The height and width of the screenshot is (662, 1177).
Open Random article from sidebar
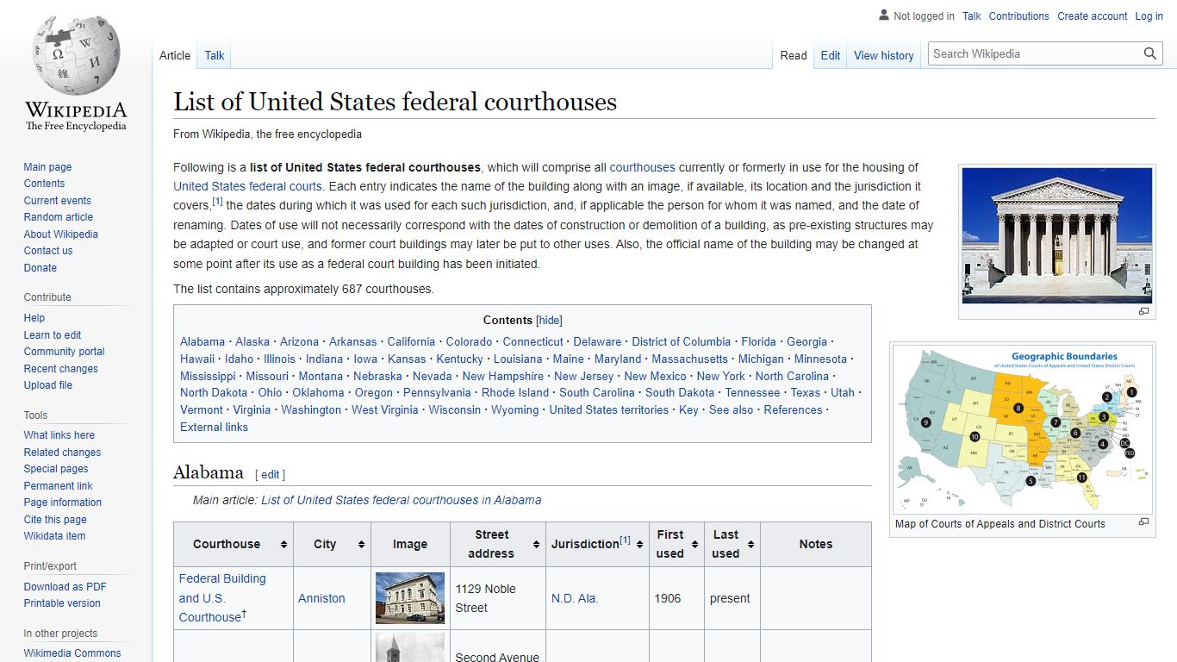(x=58, y=217)
